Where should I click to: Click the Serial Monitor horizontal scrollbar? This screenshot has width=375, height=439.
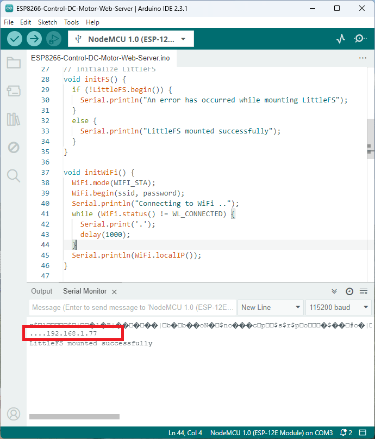[74, 417]
